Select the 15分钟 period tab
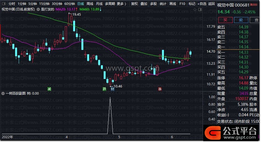This screenshot has height=142, width=261. (x=44, y=4)
